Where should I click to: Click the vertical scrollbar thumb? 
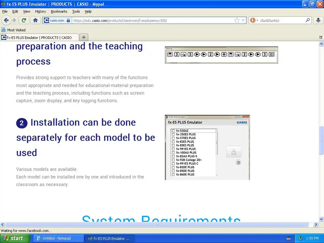click(x=321, y=140)
